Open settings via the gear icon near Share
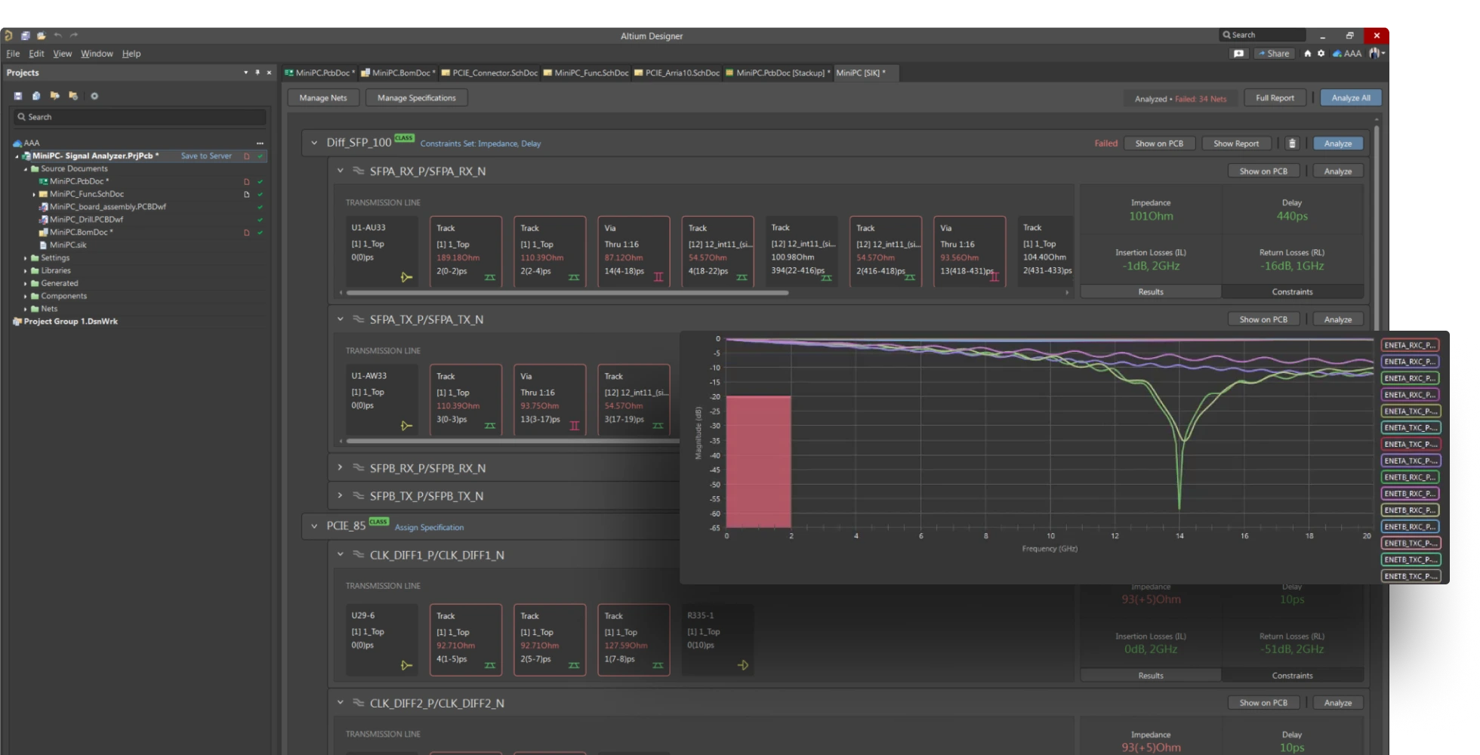1480x755 pixels. (x=1321, y=54)
